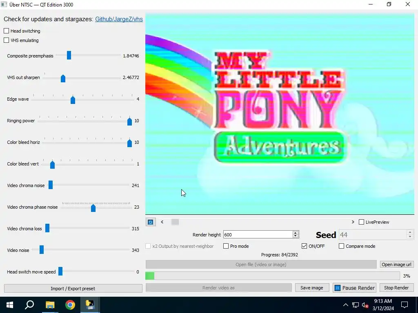Click the Composite preemphasis slider handle
This screenshot has width=418, height=313.
point(69,55)
